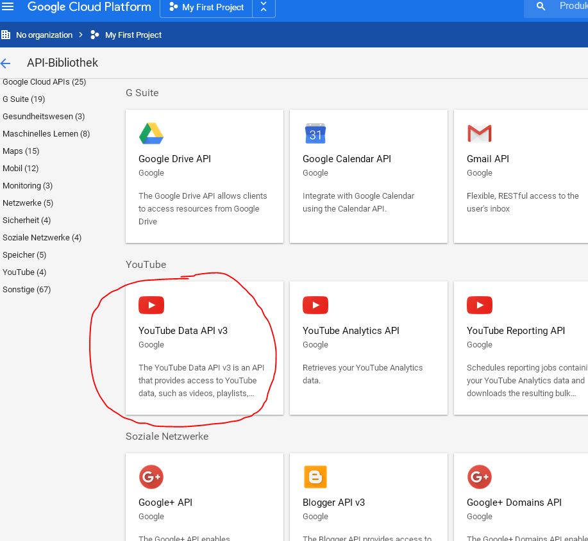Click the YouTube Reporting API play icon
Viewport: 588px width, 541px height.
480,305
